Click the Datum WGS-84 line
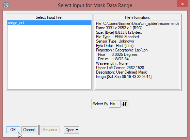This screenshot has width=190, height=140. [x=113, y=59]
